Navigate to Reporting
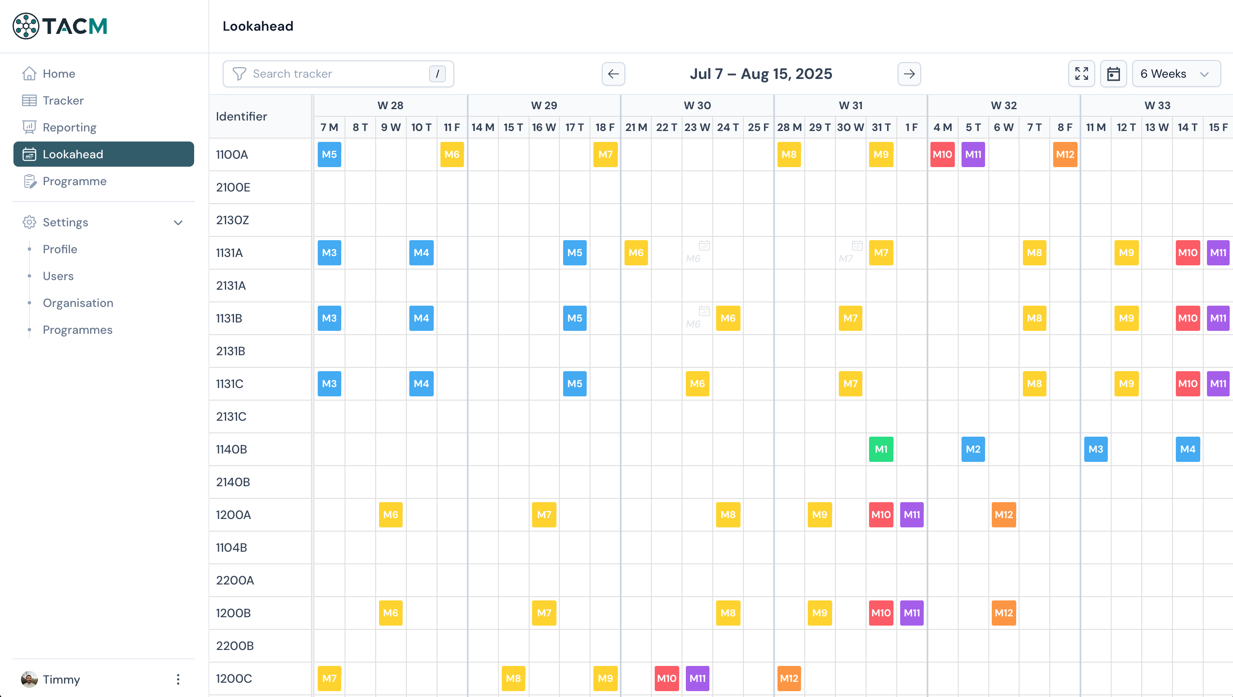The image size is (1233, 697). 69,127
